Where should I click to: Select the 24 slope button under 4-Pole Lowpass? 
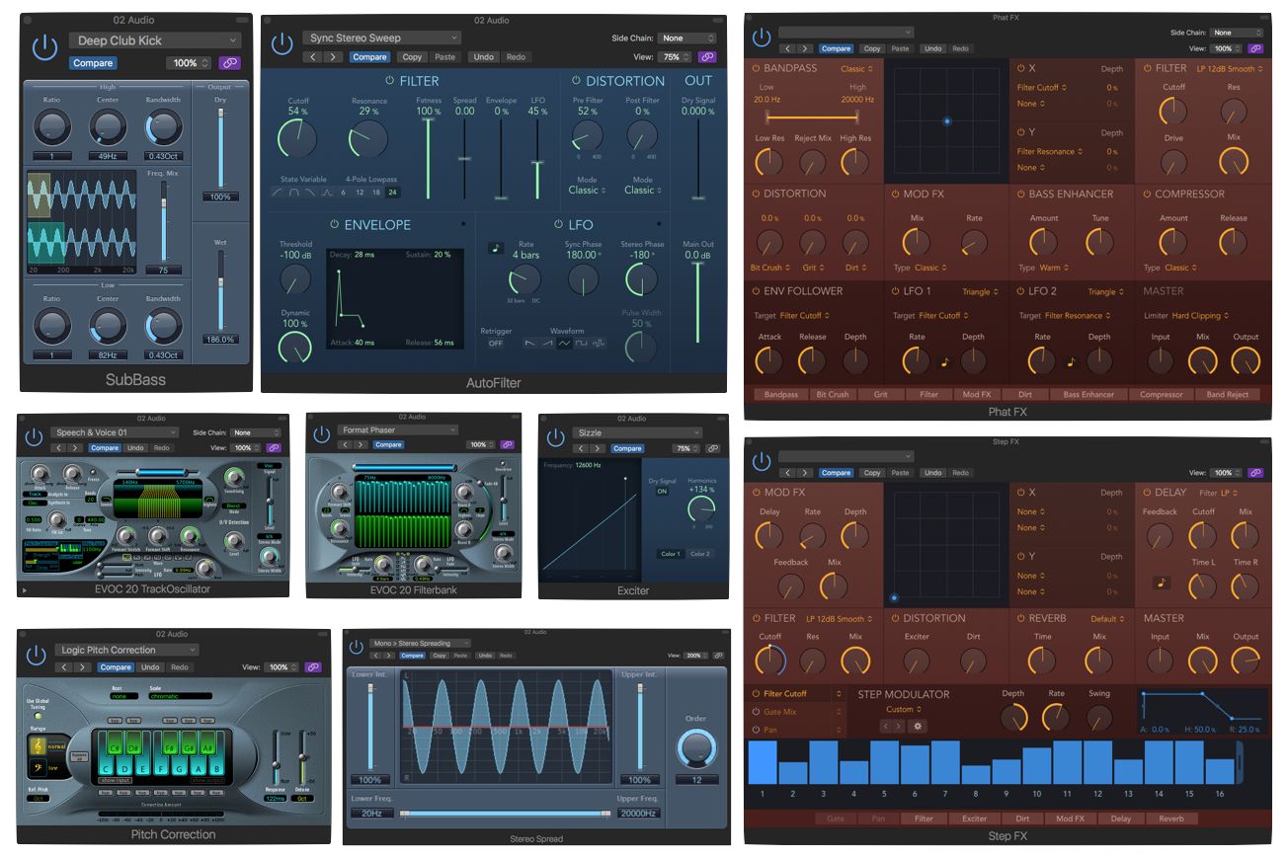tap(392, 193)
